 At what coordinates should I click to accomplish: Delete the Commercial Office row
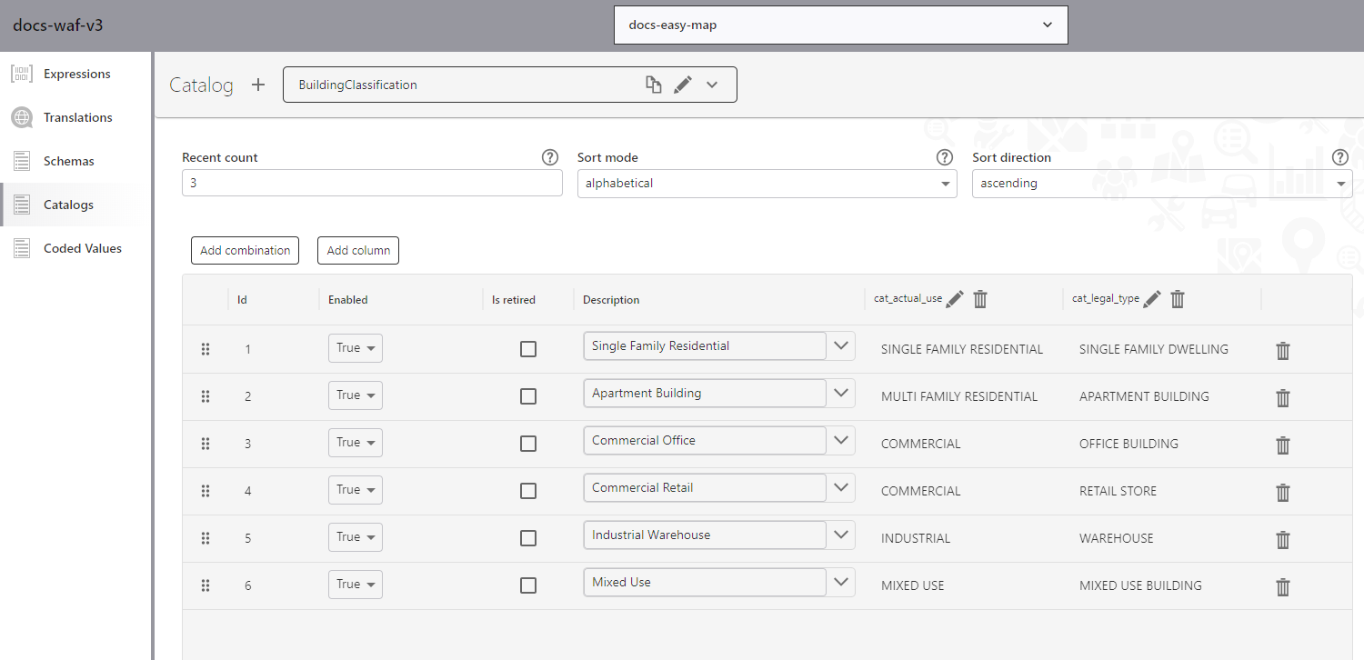pos(1283,445)
